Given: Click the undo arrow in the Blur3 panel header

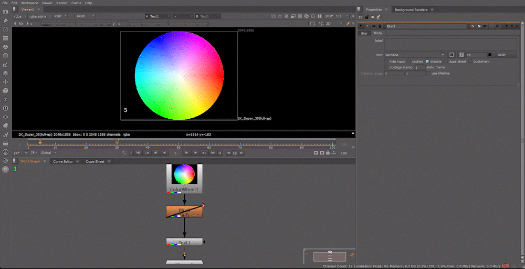Looking at the screenshot, I should [485, 26].
